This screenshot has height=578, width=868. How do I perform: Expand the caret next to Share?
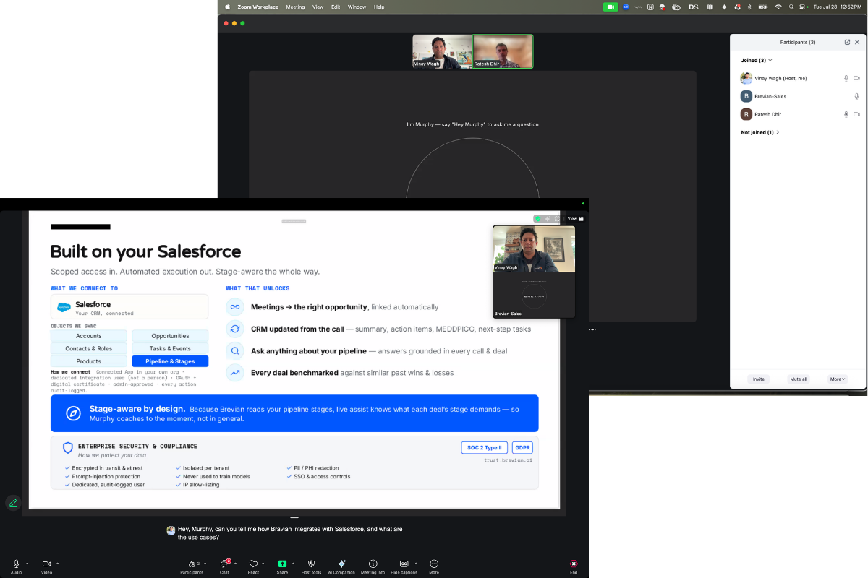pyautogui.click(x=293, y=564)
